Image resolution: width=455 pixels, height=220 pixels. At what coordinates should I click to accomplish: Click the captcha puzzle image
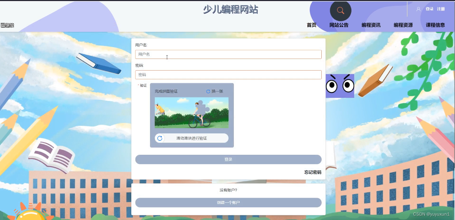coord(191,112)
